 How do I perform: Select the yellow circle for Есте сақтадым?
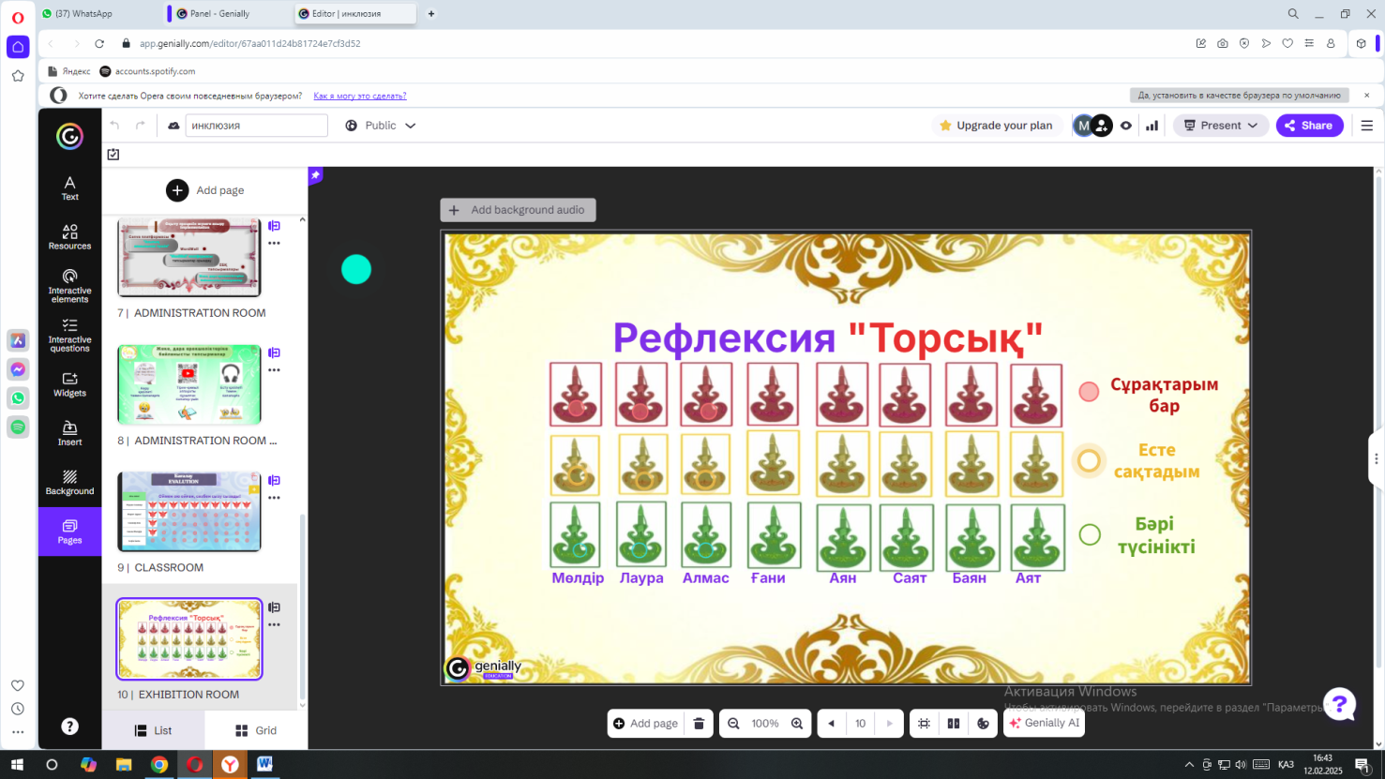click(1089, 460)
